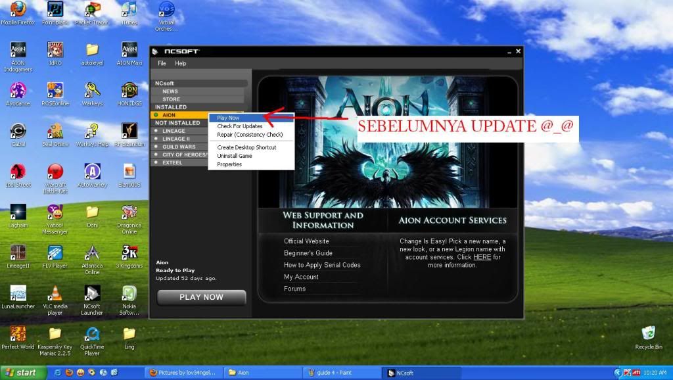Launch RF Bizantum desktop icon

pos(129,134)
